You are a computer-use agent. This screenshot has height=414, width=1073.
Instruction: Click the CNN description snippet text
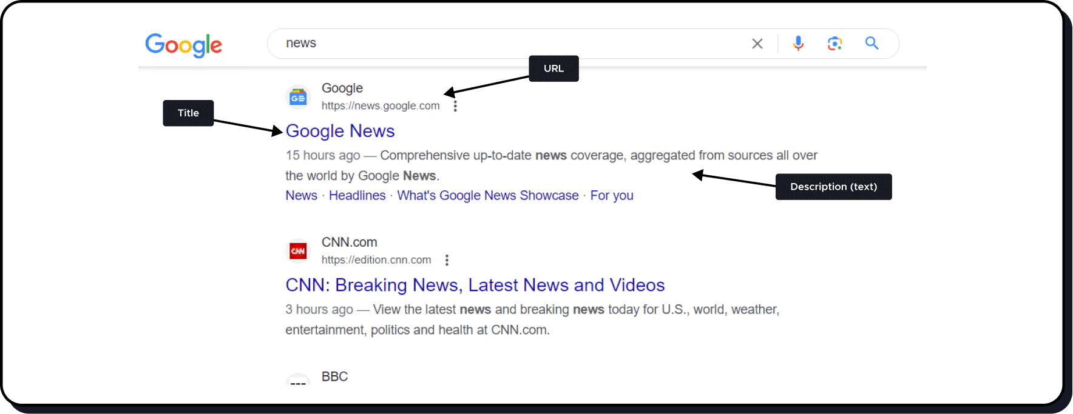532,319
